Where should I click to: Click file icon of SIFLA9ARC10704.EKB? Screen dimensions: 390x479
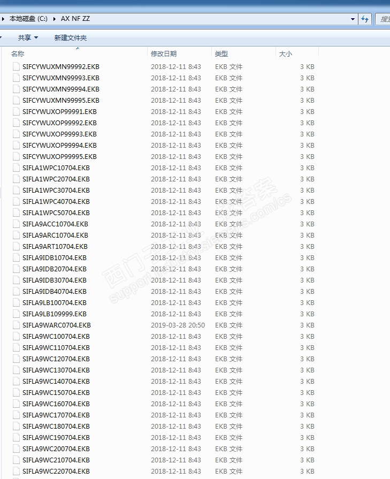point(17,235)
